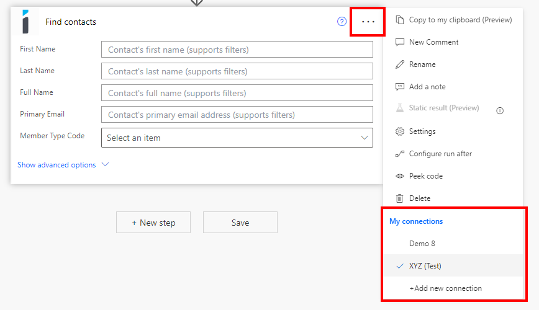
Task: Click the three-dots more options button
Action: coord(368,22)
